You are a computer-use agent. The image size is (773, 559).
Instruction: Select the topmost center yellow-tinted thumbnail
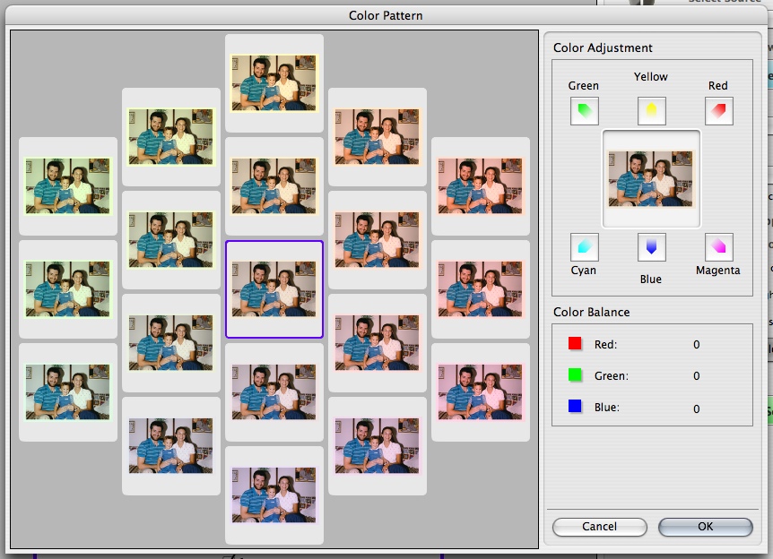[274, 83]
